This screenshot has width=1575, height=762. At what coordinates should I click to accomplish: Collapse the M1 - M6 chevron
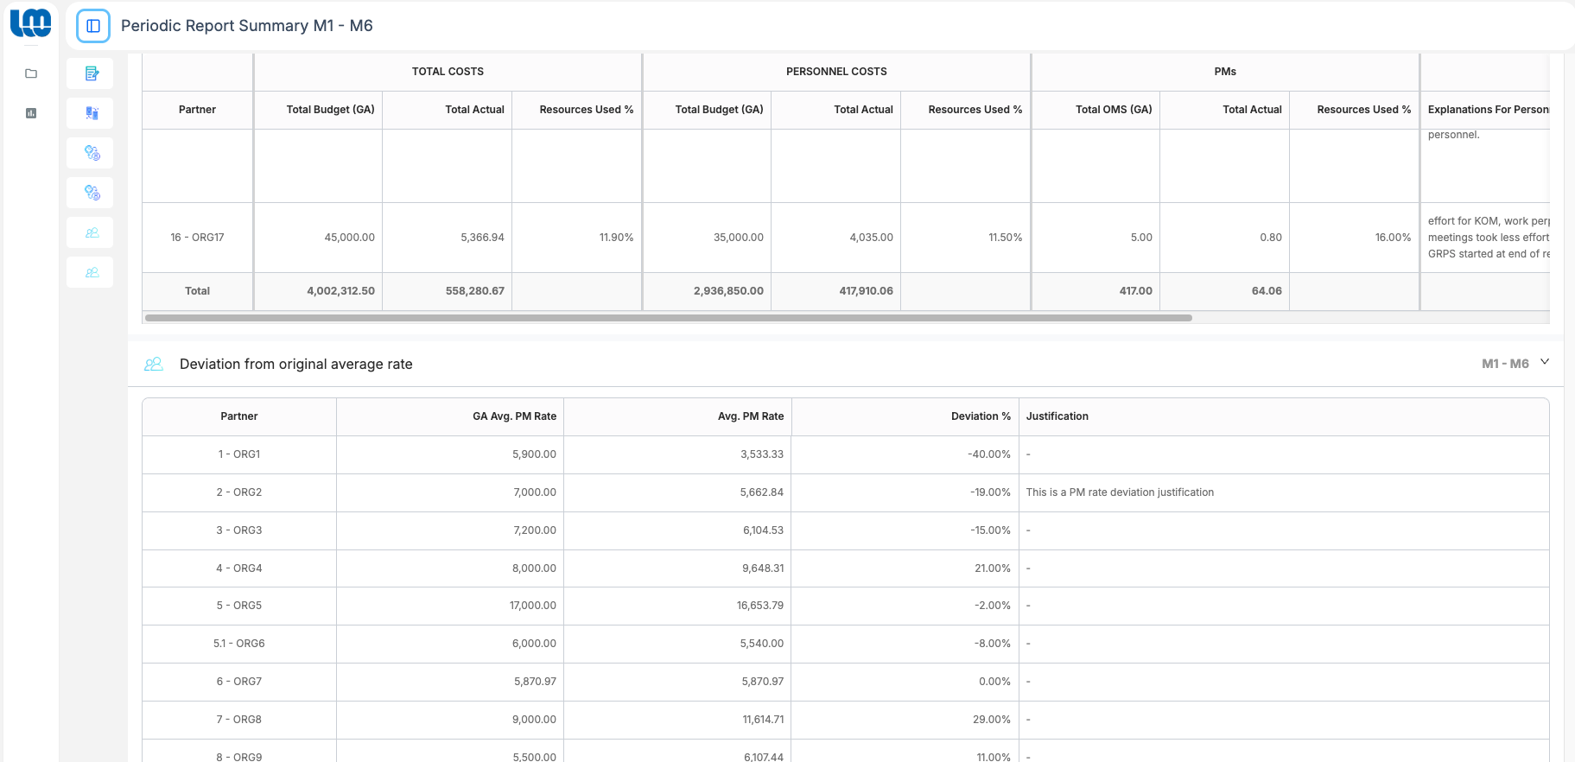(x=1545, y=362)
